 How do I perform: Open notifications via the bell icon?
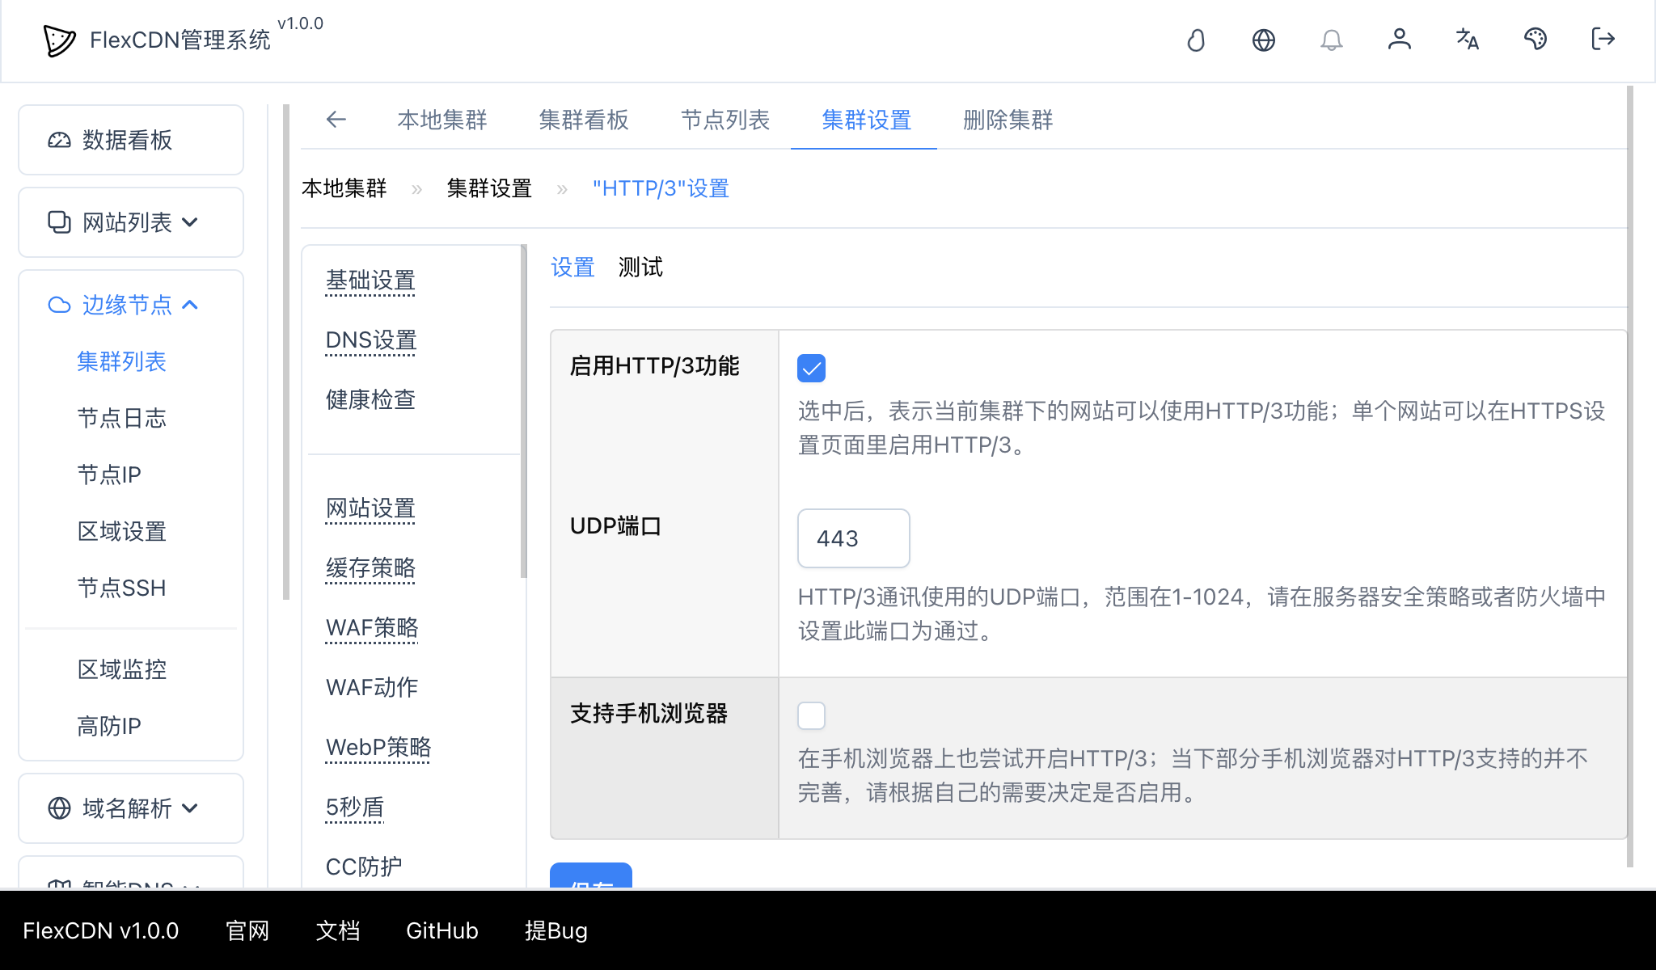pyautogui.click(x=1332, y=40)
